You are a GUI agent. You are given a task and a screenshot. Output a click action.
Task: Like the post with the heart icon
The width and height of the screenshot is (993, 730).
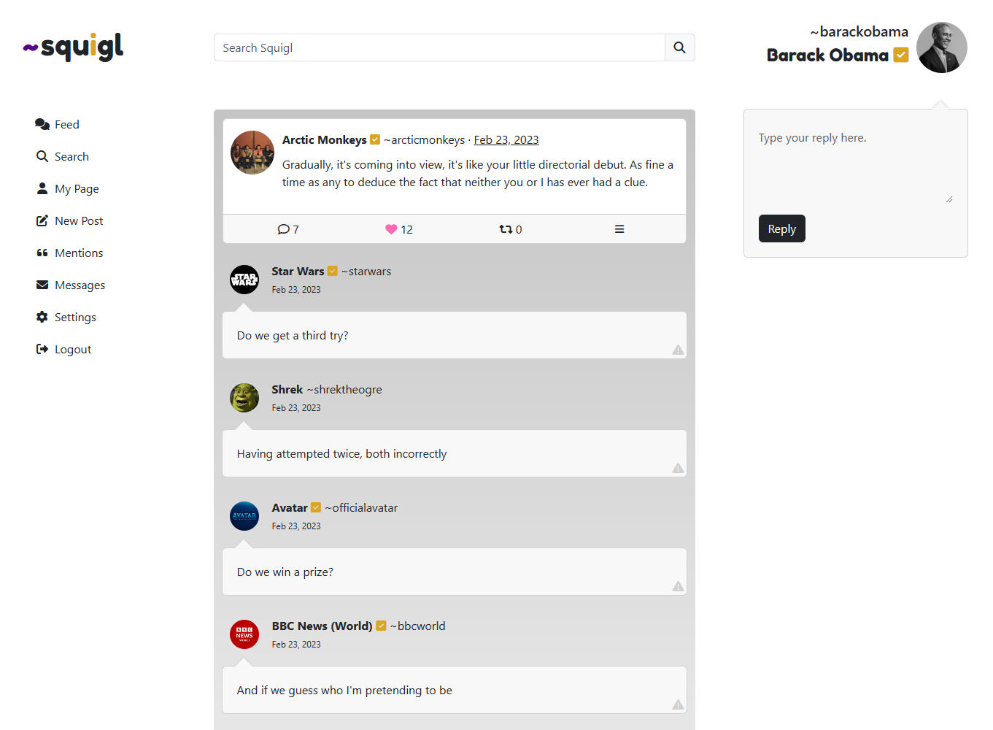[391, 228]
